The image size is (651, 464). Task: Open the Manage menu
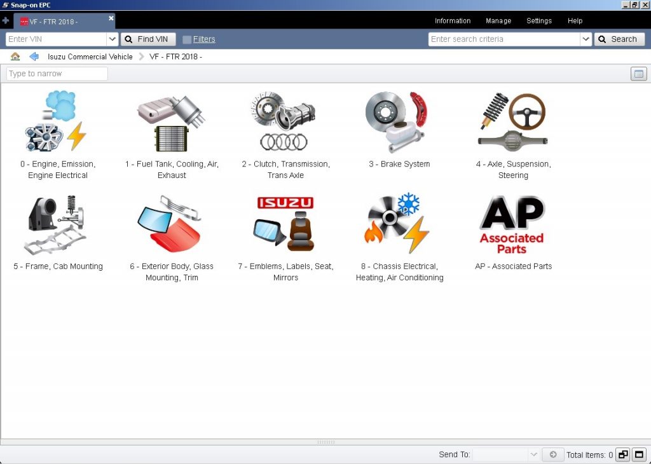click(x=498, y=21)
